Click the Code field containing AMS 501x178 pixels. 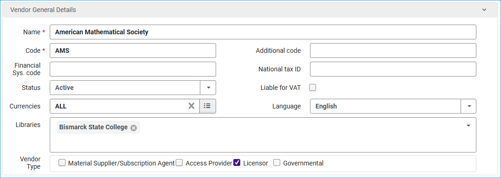click(x=133, y=51)
